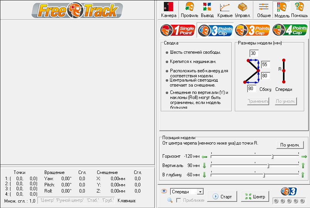
Task: Edit the model dimension field showing 55
Action: click(266, 65)
